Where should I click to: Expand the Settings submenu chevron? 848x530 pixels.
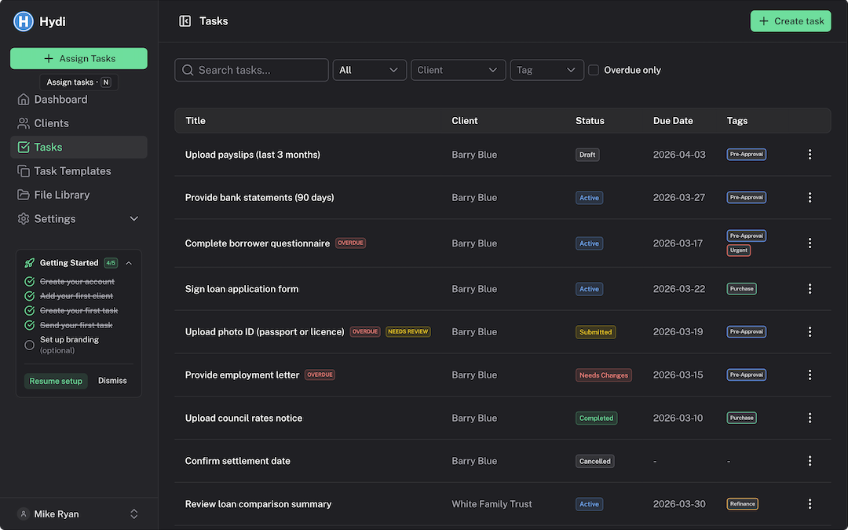pyautogui.click(x=133, y=218)
